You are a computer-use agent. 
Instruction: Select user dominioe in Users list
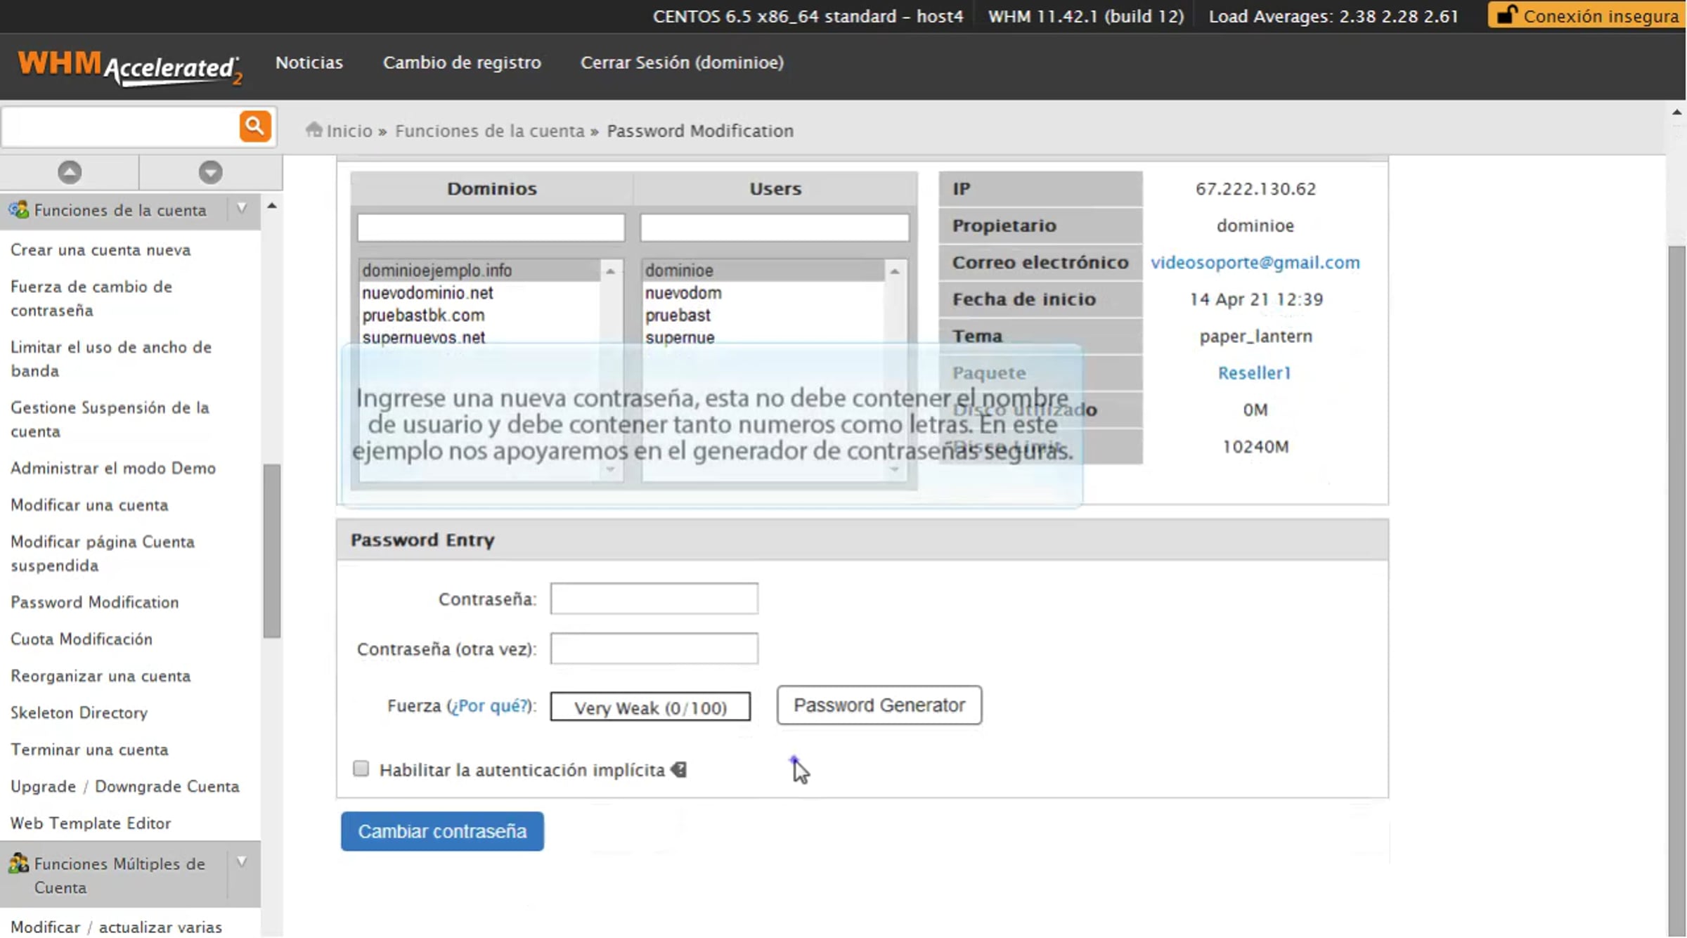(763, 271)
